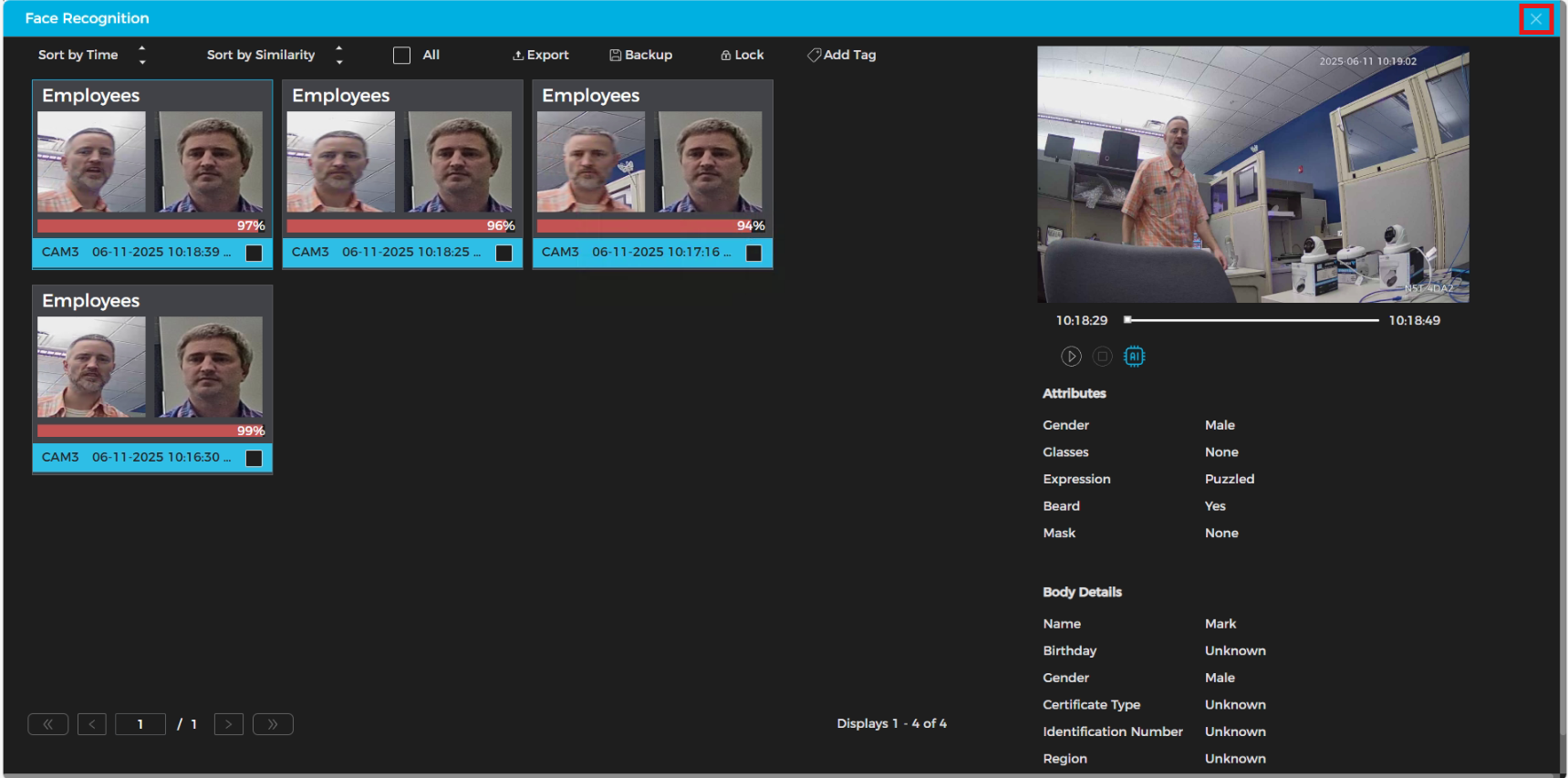The image size is (1568, 778).
Task: Click the Export icon button
Action: (518, 56)
